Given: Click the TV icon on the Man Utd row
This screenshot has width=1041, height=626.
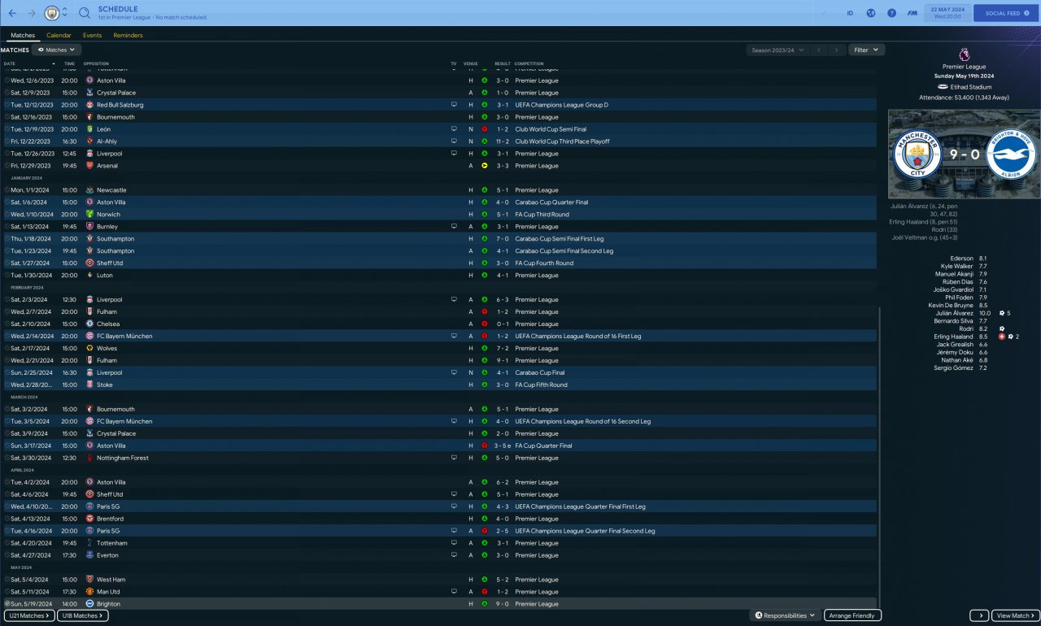Looking at the screenshot, I should (454, 592).
